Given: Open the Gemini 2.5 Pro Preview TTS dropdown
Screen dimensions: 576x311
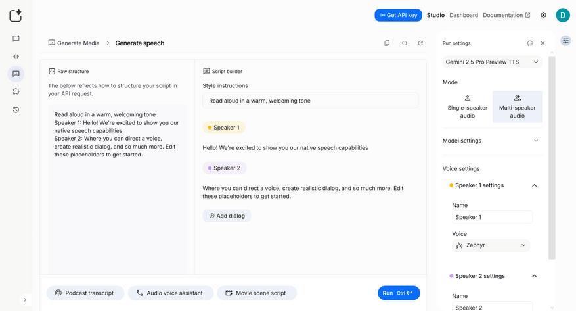Looking at the screenshot, I should [493, 62].
